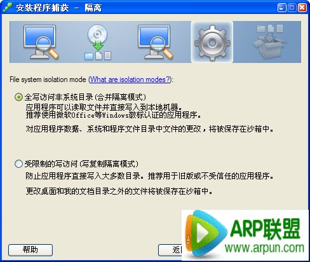Click the 'File system isolation mode' label
Viewport: 310px width, 262px height.
click(x=48, y=79)
